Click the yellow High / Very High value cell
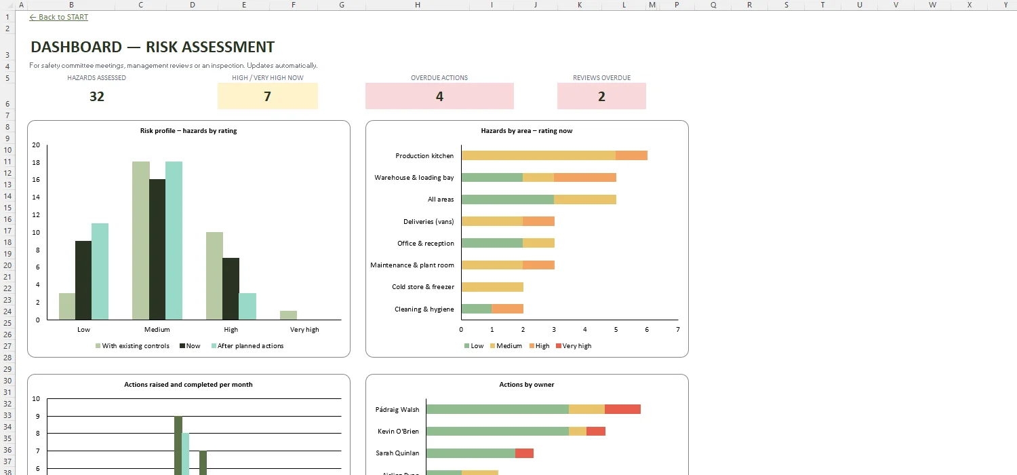Viewport: 1017px width, 475px height. pyautogui.click(x=268, y=96)
